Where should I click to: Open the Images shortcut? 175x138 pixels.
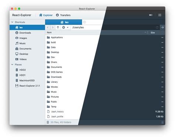(x=27, y=38)
